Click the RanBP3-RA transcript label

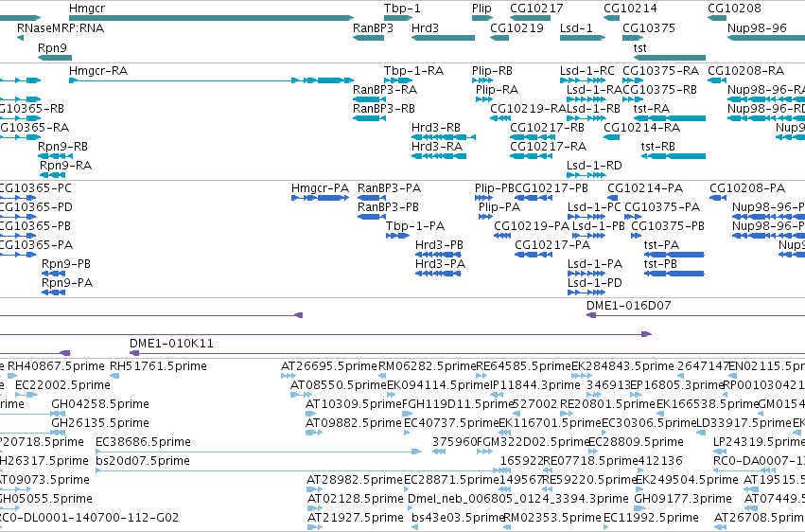(385, 90)
